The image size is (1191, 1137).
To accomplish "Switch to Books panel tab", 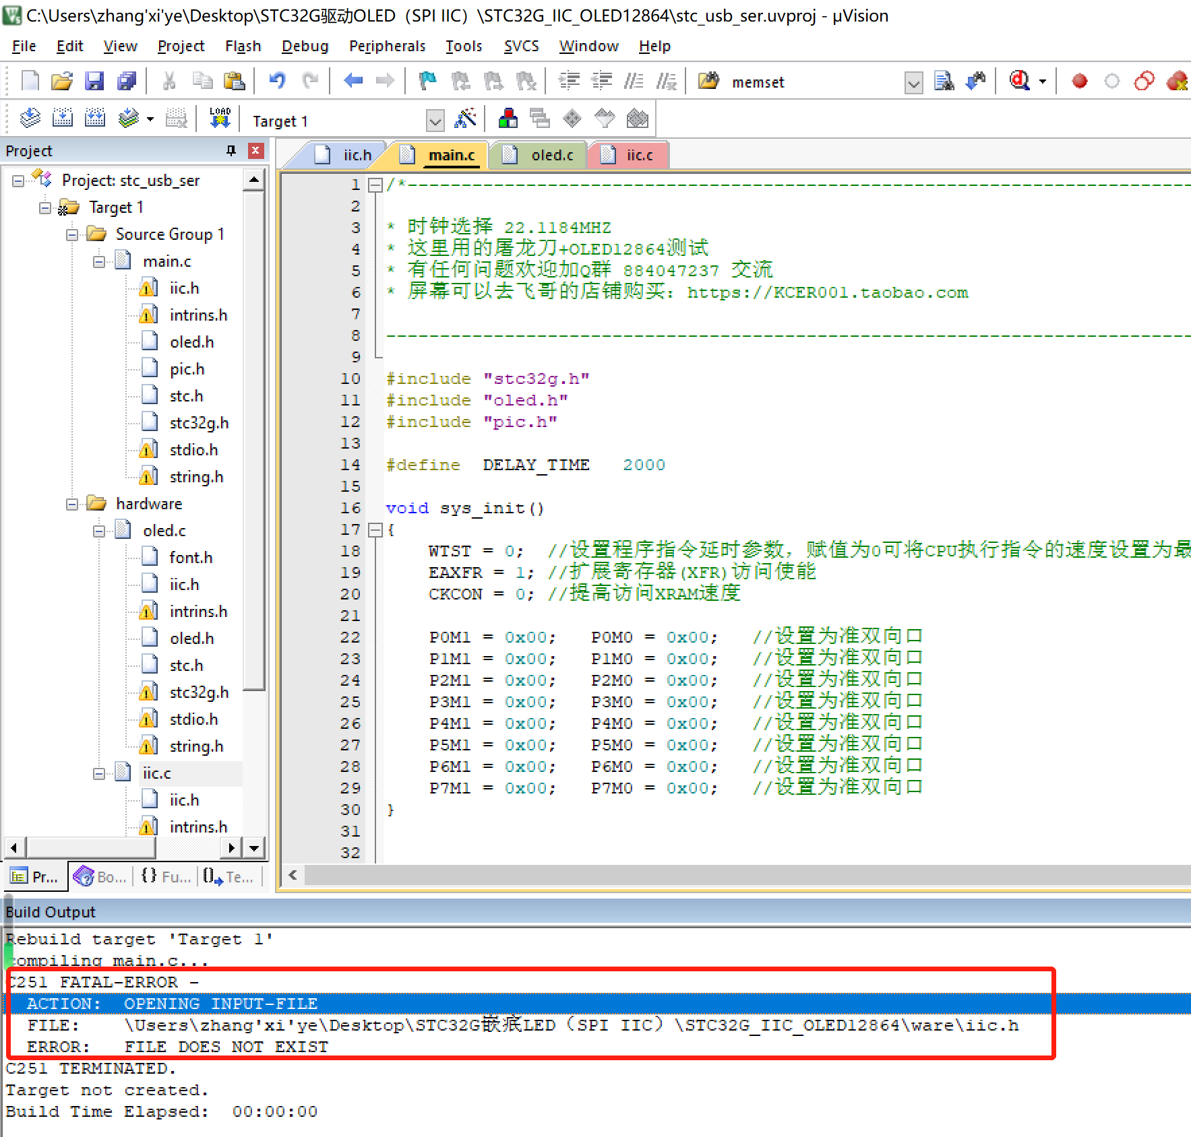I will (100, 876).
